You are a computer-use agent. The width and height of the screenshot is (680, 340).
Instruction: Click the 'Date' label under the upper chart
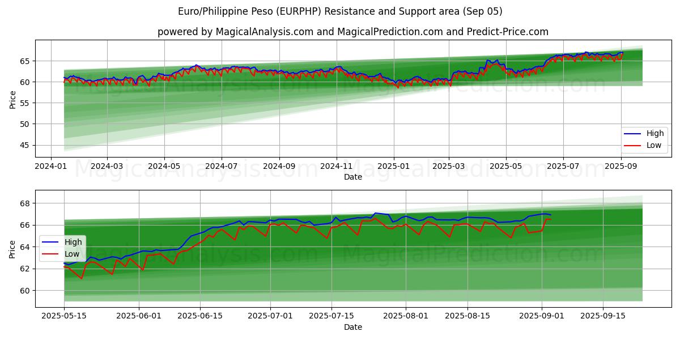(x=353, y=177)
